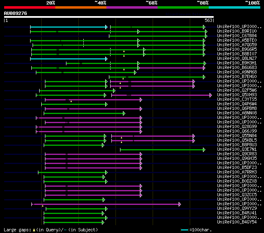
Task: Open hit UniRef100_Q96H35
Action: click(237, 159)
